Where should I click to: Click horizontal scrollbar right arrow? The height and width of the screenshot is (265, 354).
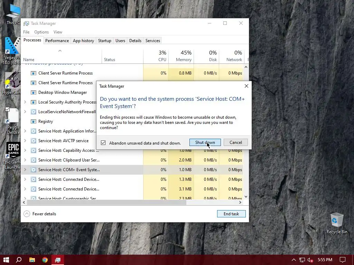click(240, 202)
